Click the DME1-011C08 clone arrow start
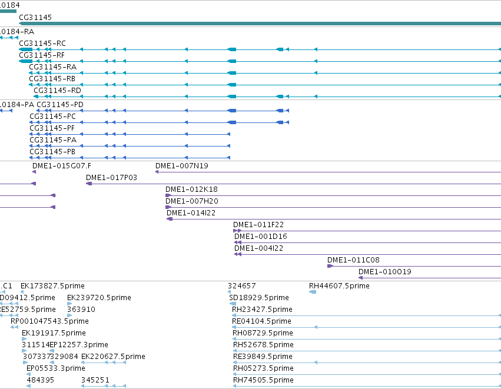This screenshot has height=389, width=501. [x=330, y=266]
